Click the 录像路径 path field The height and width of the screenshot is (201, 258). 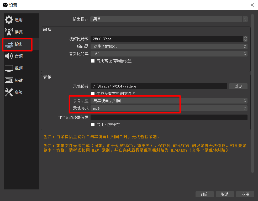point(159,86)
